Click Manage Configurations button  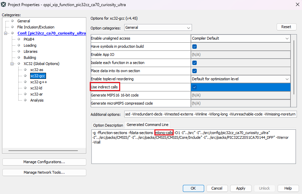point(44,162)
